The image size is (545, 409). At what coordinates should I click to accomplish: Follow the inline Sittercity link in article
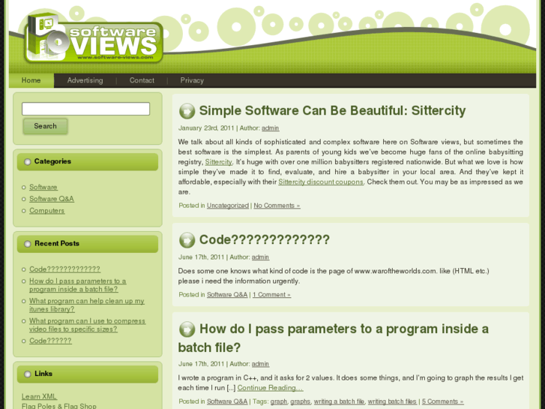[x=219, y=162]
